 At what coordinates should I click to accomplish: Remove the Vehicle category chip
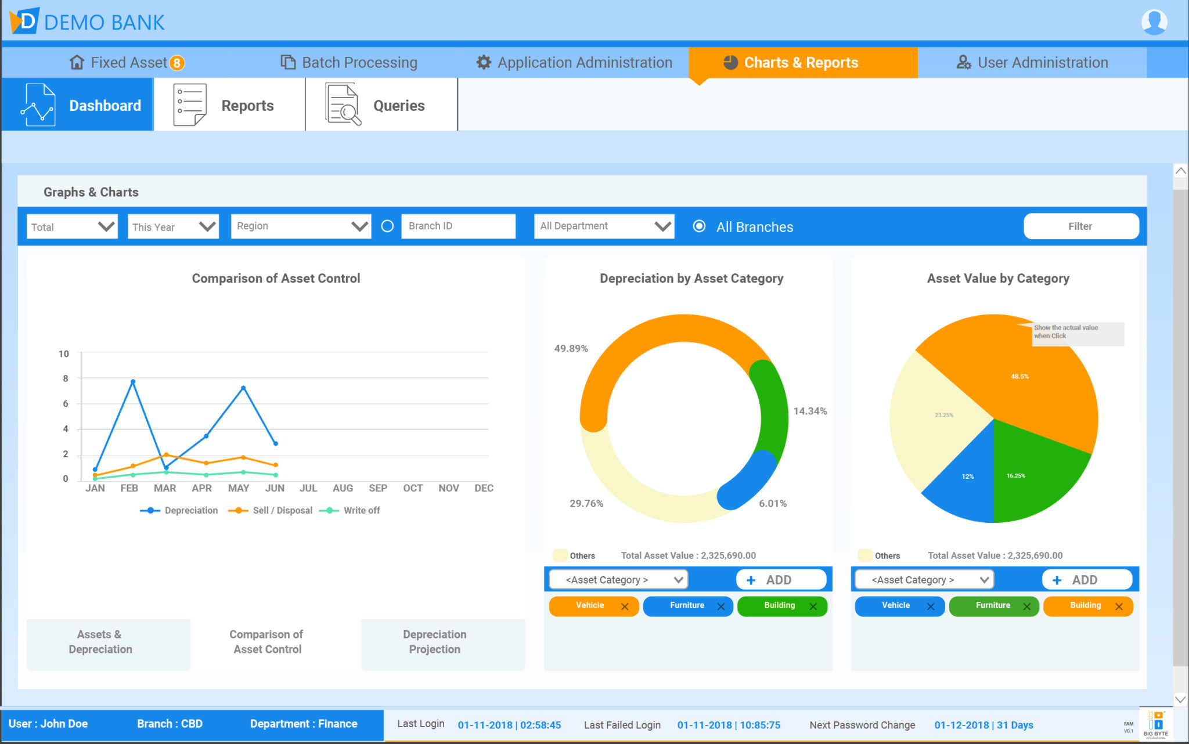(626, 606)
